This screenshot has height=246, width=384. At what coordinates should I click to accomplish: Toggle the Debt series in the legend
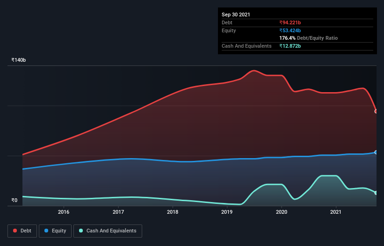[x=22, y=231]
